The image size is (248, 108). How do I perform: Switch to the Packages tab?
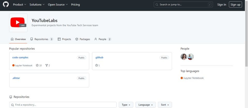click(83, 39)
